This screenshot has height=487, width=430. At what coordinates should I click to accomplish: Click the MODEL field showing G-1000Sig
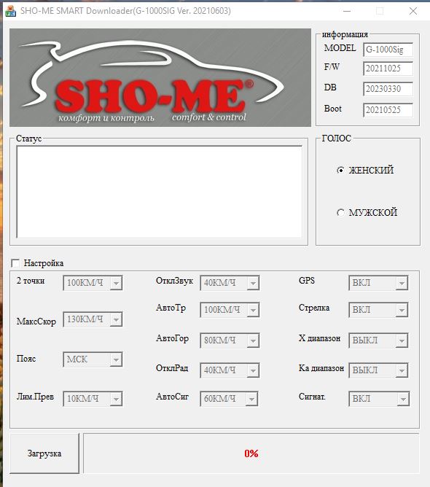coord(388,50)
